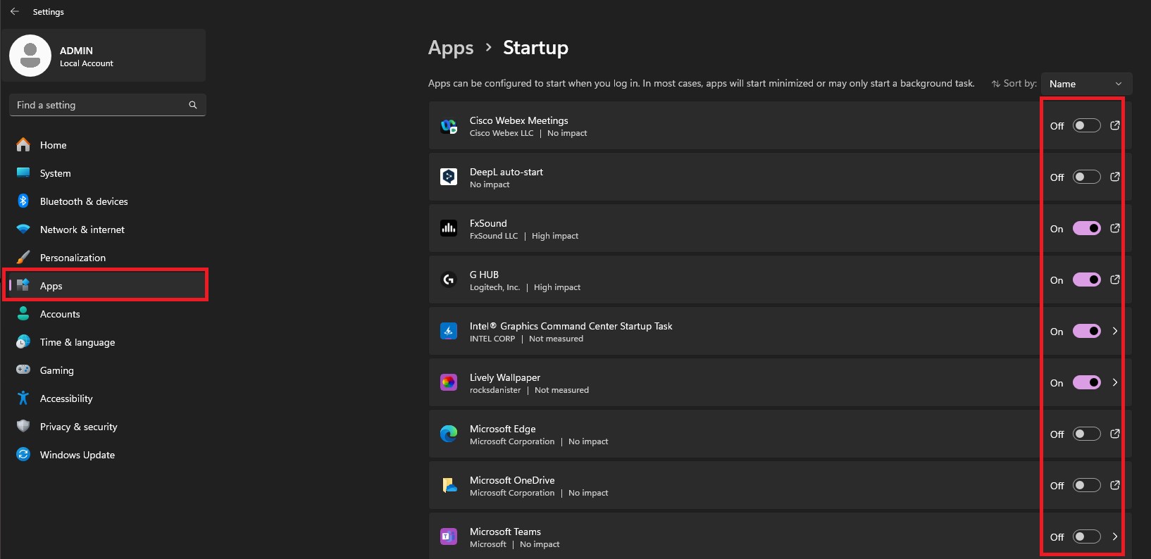This screenshot has height=559, width=1151.
Task: Open Privacy & security settings
Action: [107, 427]
